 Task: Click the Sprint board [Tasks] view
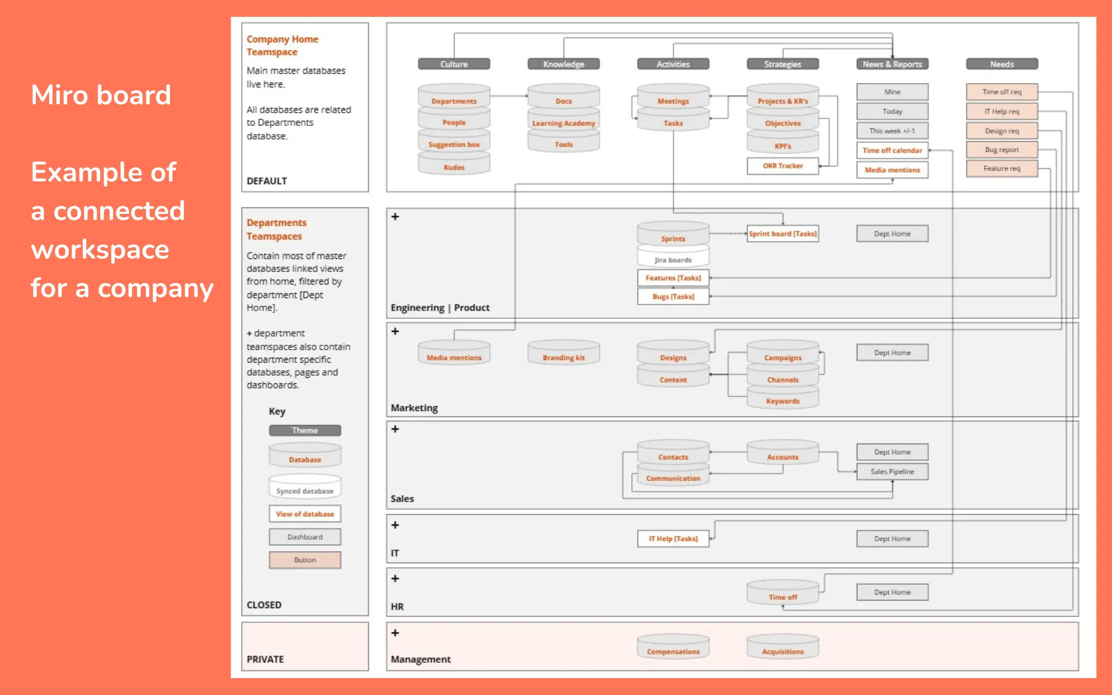tap(782, 233)
